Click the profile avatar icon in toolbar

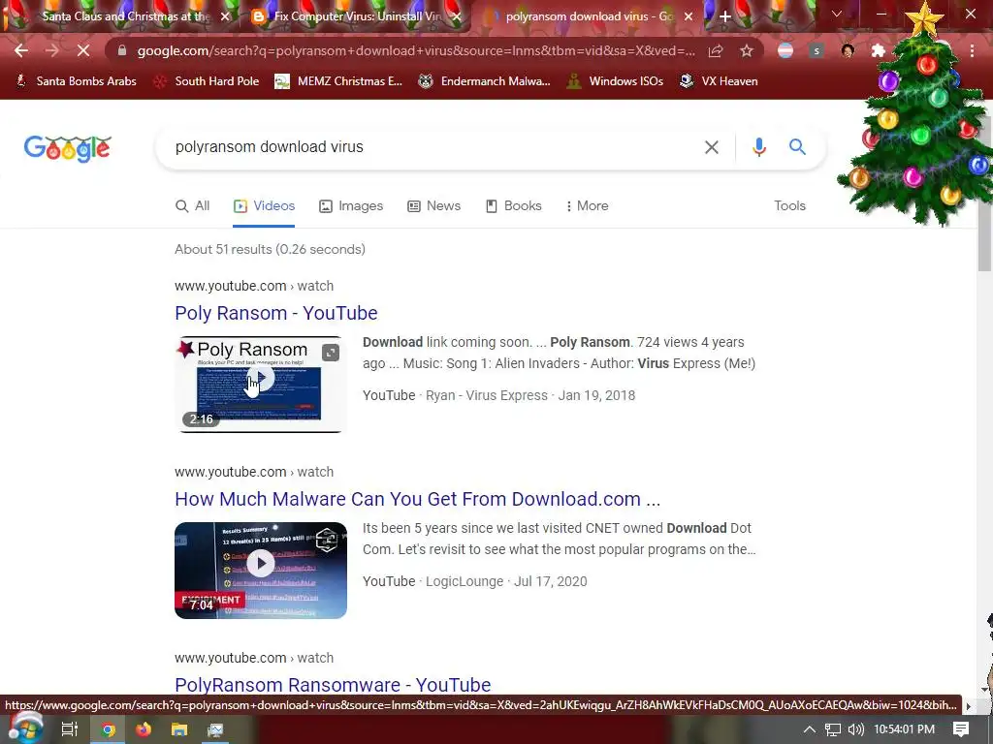pos(848,50)
